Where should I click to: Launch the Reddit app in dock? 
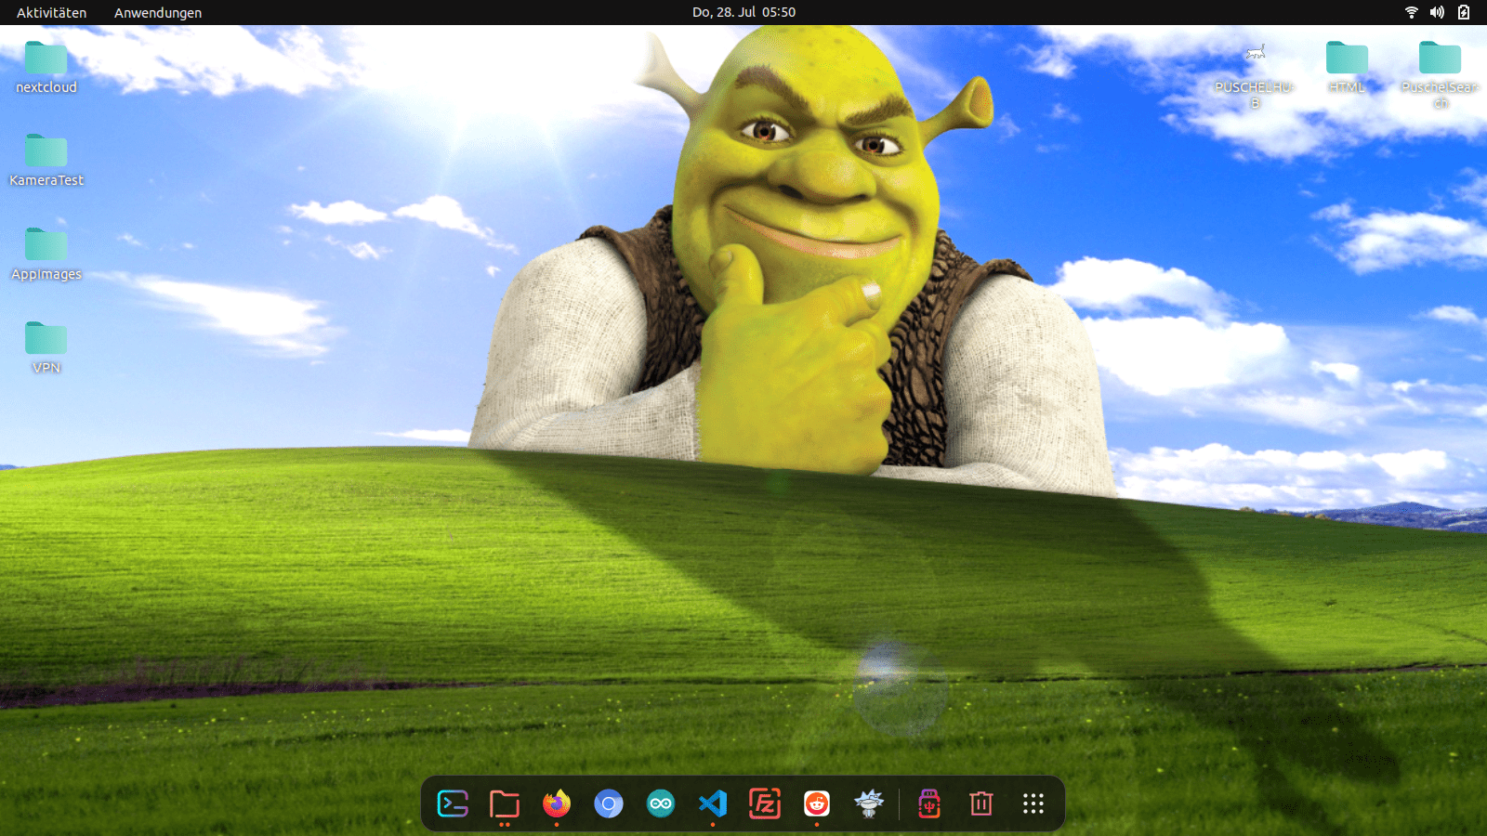(817, 803)
